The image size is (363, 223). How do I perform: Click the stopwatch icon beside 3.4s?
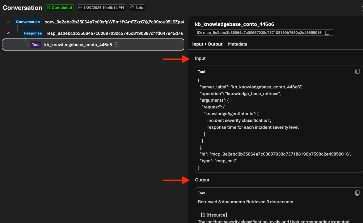pyautogui.click(x=131, y=8)
